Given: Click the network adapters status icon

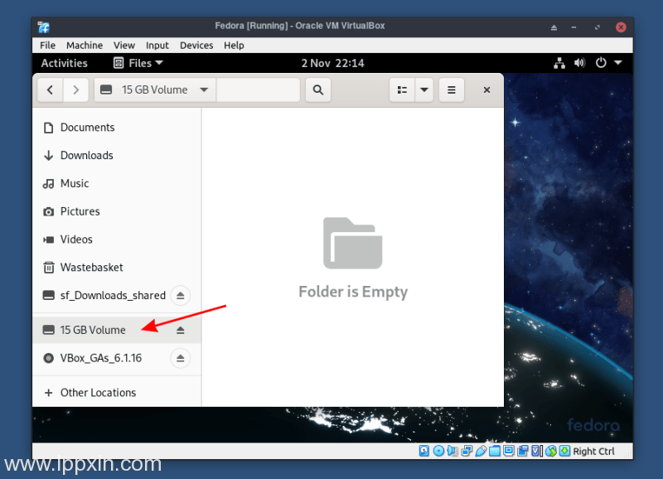Looking at the screenshot, I should 467,451.
